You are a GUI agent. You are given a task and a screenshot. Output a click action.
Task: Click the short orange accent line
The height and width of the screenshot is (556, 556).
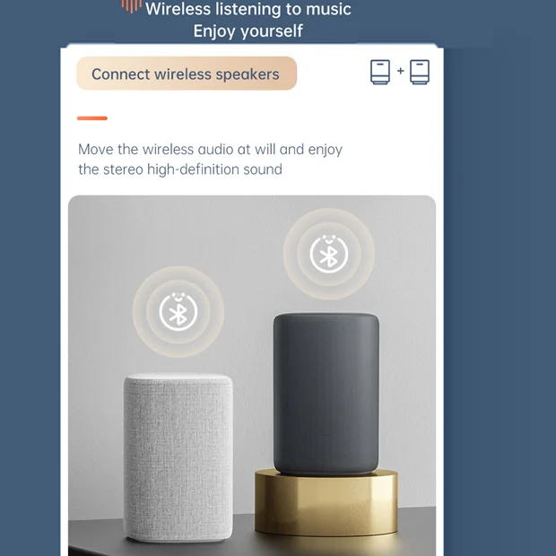point(92,118)
